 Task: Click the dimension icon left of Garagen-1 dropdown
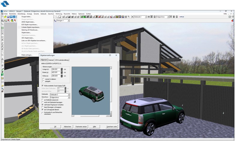pos(55,21)
